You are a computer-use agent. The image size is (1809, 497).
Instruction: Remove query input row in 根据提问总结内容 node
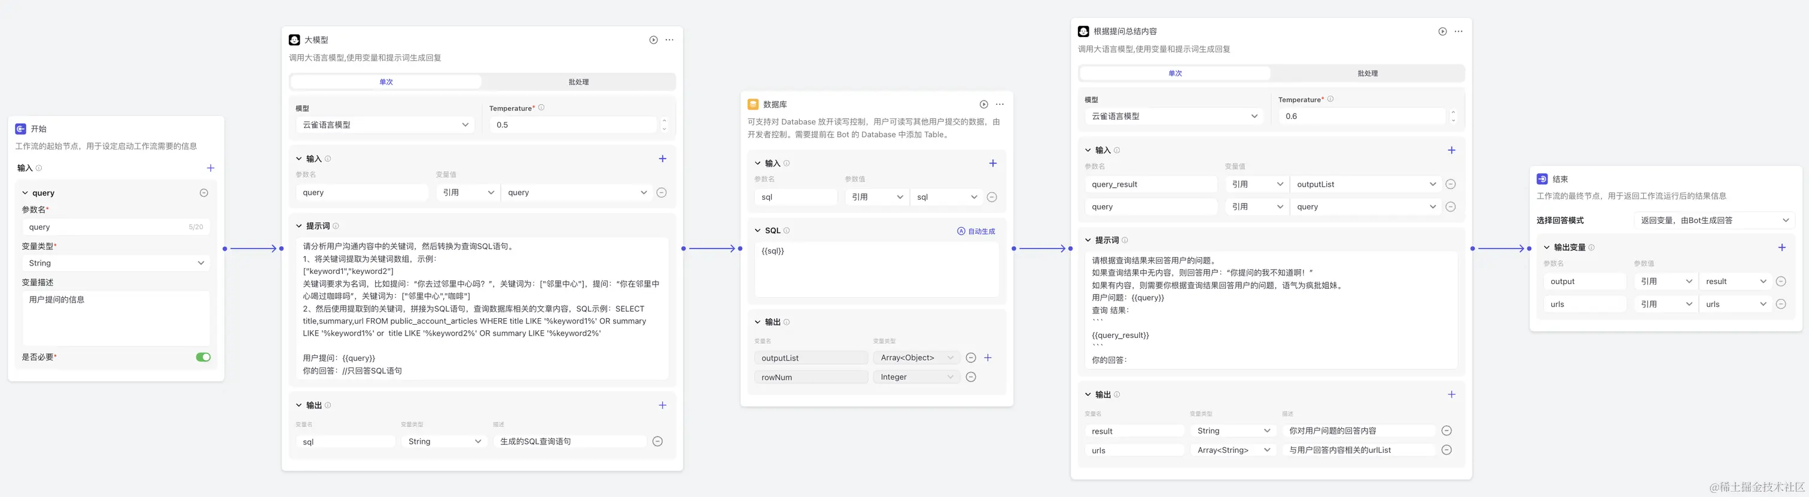pyautogui.click(x=1451, y=207)
